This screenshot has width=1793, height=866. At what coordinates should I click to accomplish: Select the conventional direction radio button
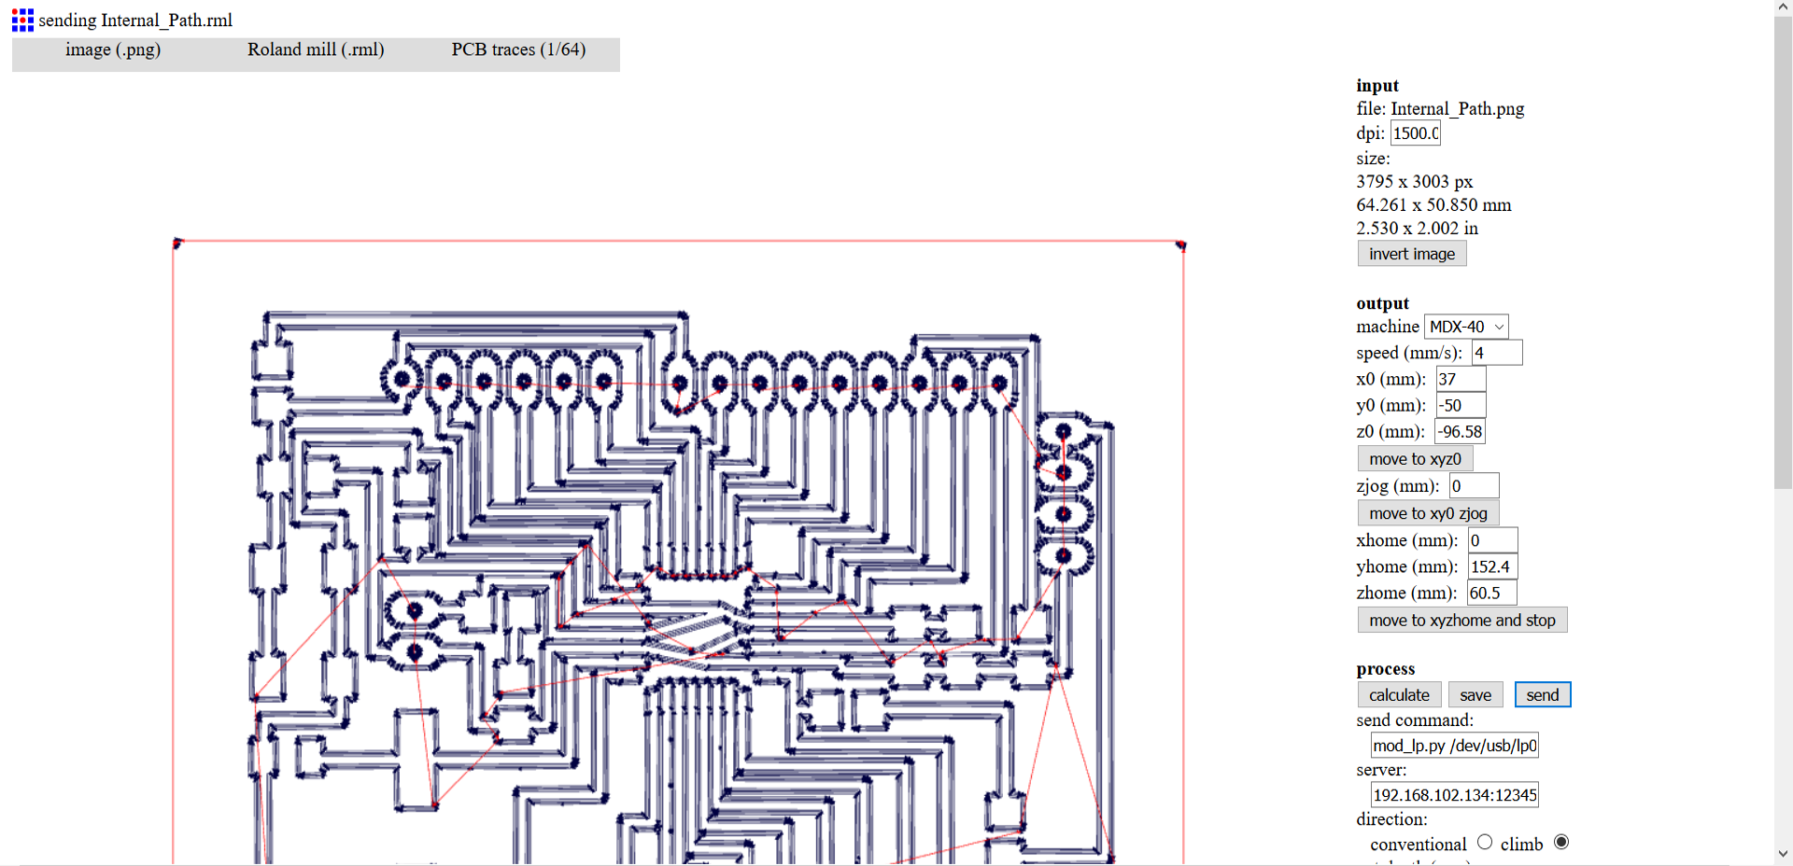pyautogui.click(x=1485, y=843)
